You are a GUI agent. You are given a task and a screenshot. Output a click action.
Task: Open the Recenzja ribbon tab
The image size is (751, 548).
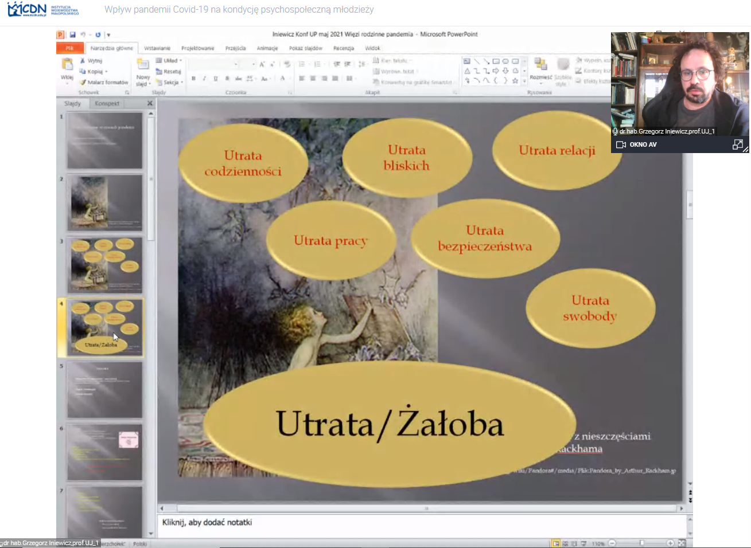click(344, 48)
